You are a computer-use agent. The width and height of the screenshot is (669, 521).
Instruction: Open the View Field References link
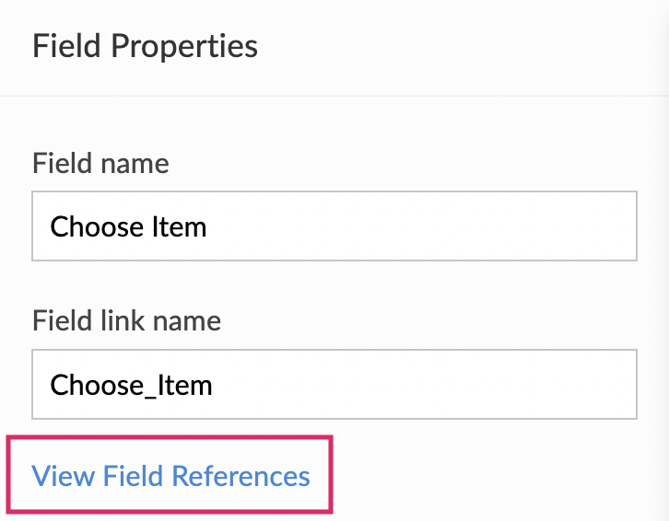pyautogui.click(x=171, y=476)
